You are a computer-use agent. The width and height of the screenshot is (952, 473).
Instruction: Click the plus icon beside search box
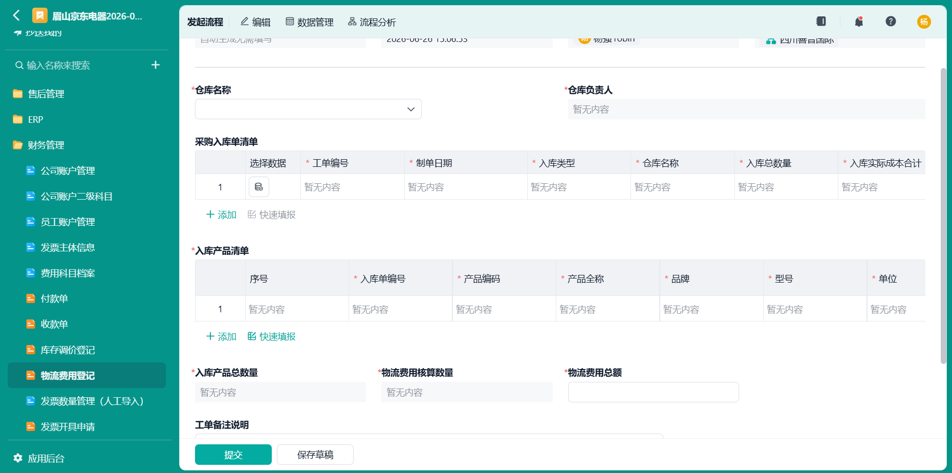click(x=156, y=65)
